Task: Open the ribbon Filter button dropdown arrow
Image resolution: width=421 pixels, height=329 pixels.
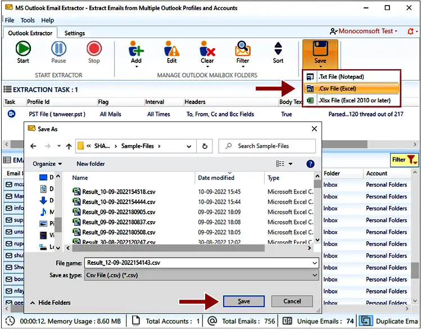Action: (243, 66)
